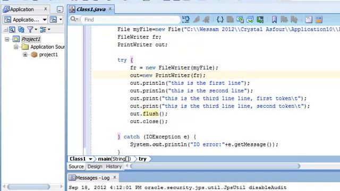Click the code brackets {} toolbar icon
The height and width of the screenshot is (191, 340).
point(220,20)
